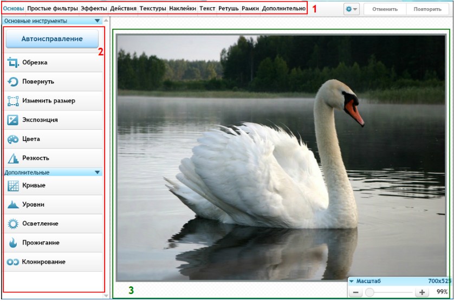Collapse the Масштаб panel triangle

(x=352, y=281)
